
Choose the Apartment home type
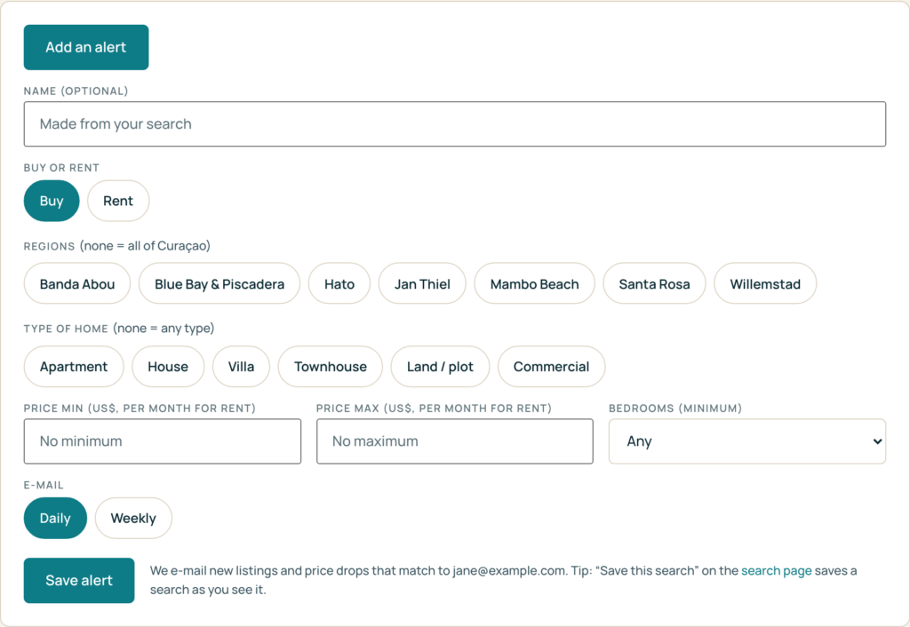74,367
